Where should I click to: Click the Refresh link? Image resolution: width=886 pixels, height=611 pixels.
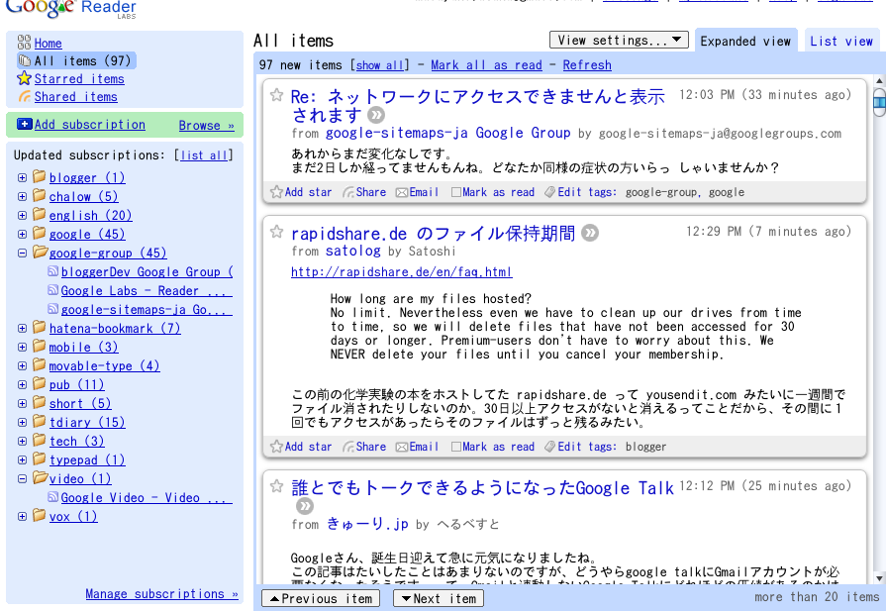coord(587,65)
